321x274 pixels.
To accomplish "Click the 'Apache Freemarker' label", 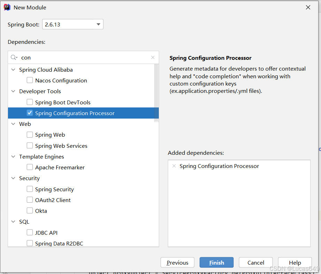I will [60, 168].
